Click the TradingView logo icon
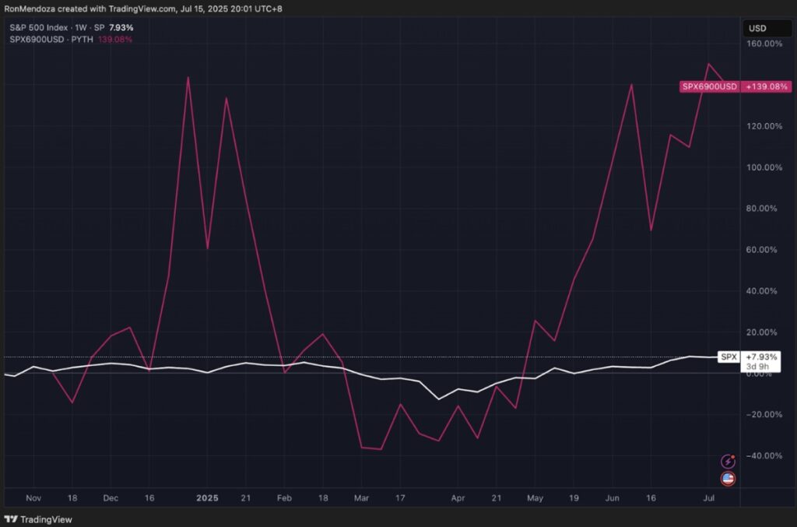Screen dimensions: 797x527 [x=12, y=519]
